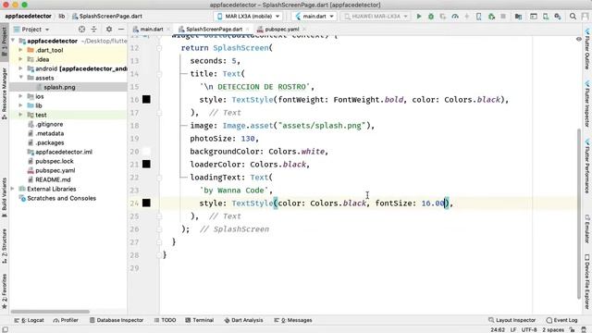The width and height of the screenshot is (592, 333).
Task: Collapse all using the Project panel icon
Action: [94, 29]
